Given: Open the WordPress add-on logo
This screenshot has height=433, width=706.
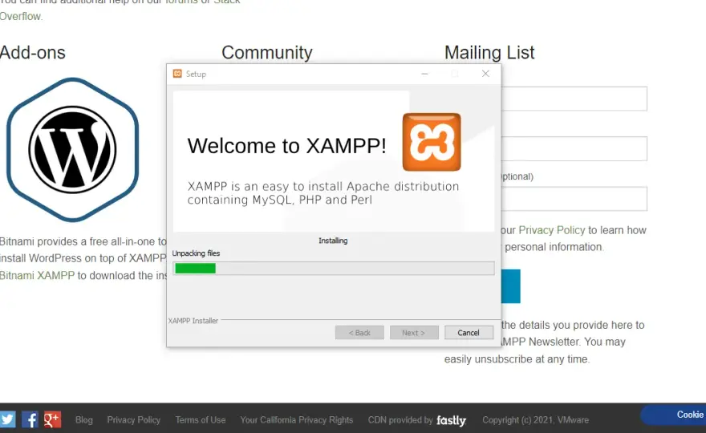Looking at the screenshot, I should point(72,149).
